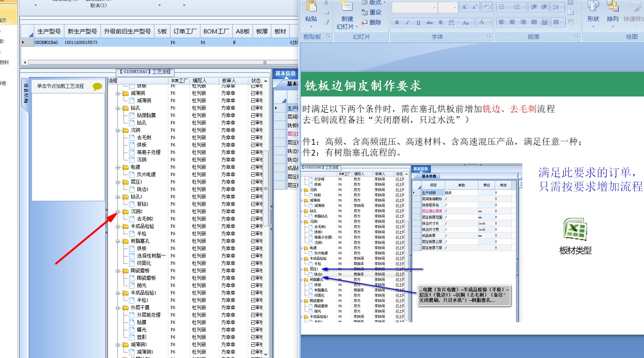Open the Paragraph group dialog launcher
This screenshot has height=358, width=644.
click(x=577, y=36)
